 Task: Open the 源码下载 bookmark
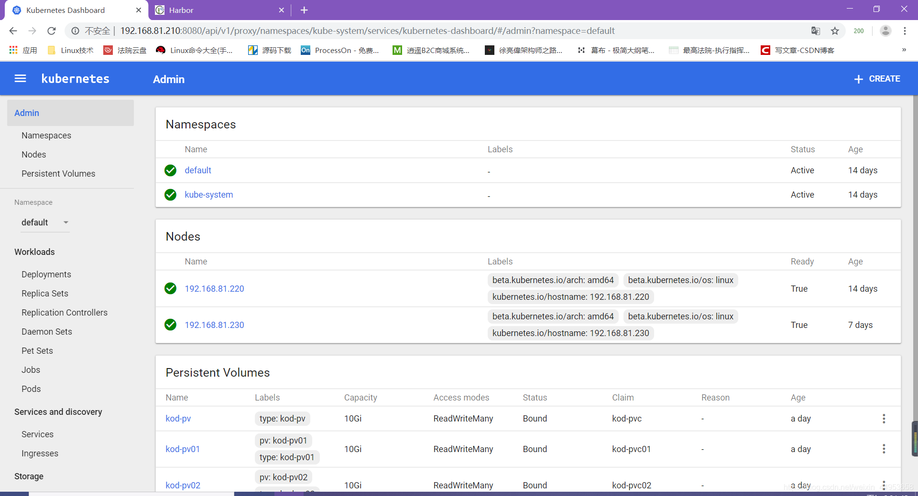pyautogui.click(x=270, y=50)
